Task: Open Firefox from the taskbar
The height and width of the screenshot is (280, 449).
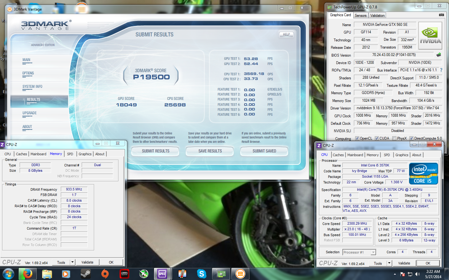Action: coord(28,274)
